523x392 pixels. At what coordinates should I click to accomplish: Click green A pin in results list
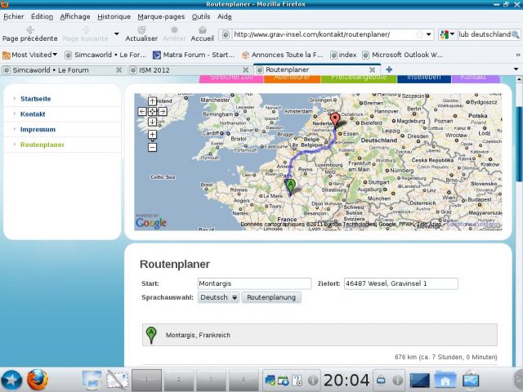151,335
